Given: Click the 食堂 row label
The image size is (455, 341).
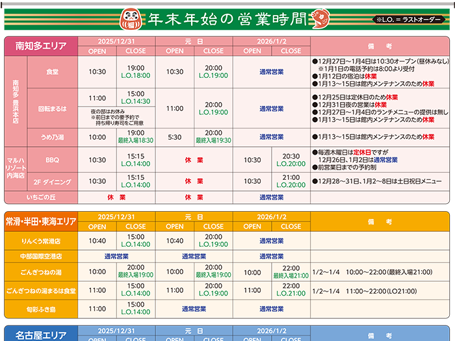Looking at the screenshot, I should pyautogui.click(x=52, y=71).
